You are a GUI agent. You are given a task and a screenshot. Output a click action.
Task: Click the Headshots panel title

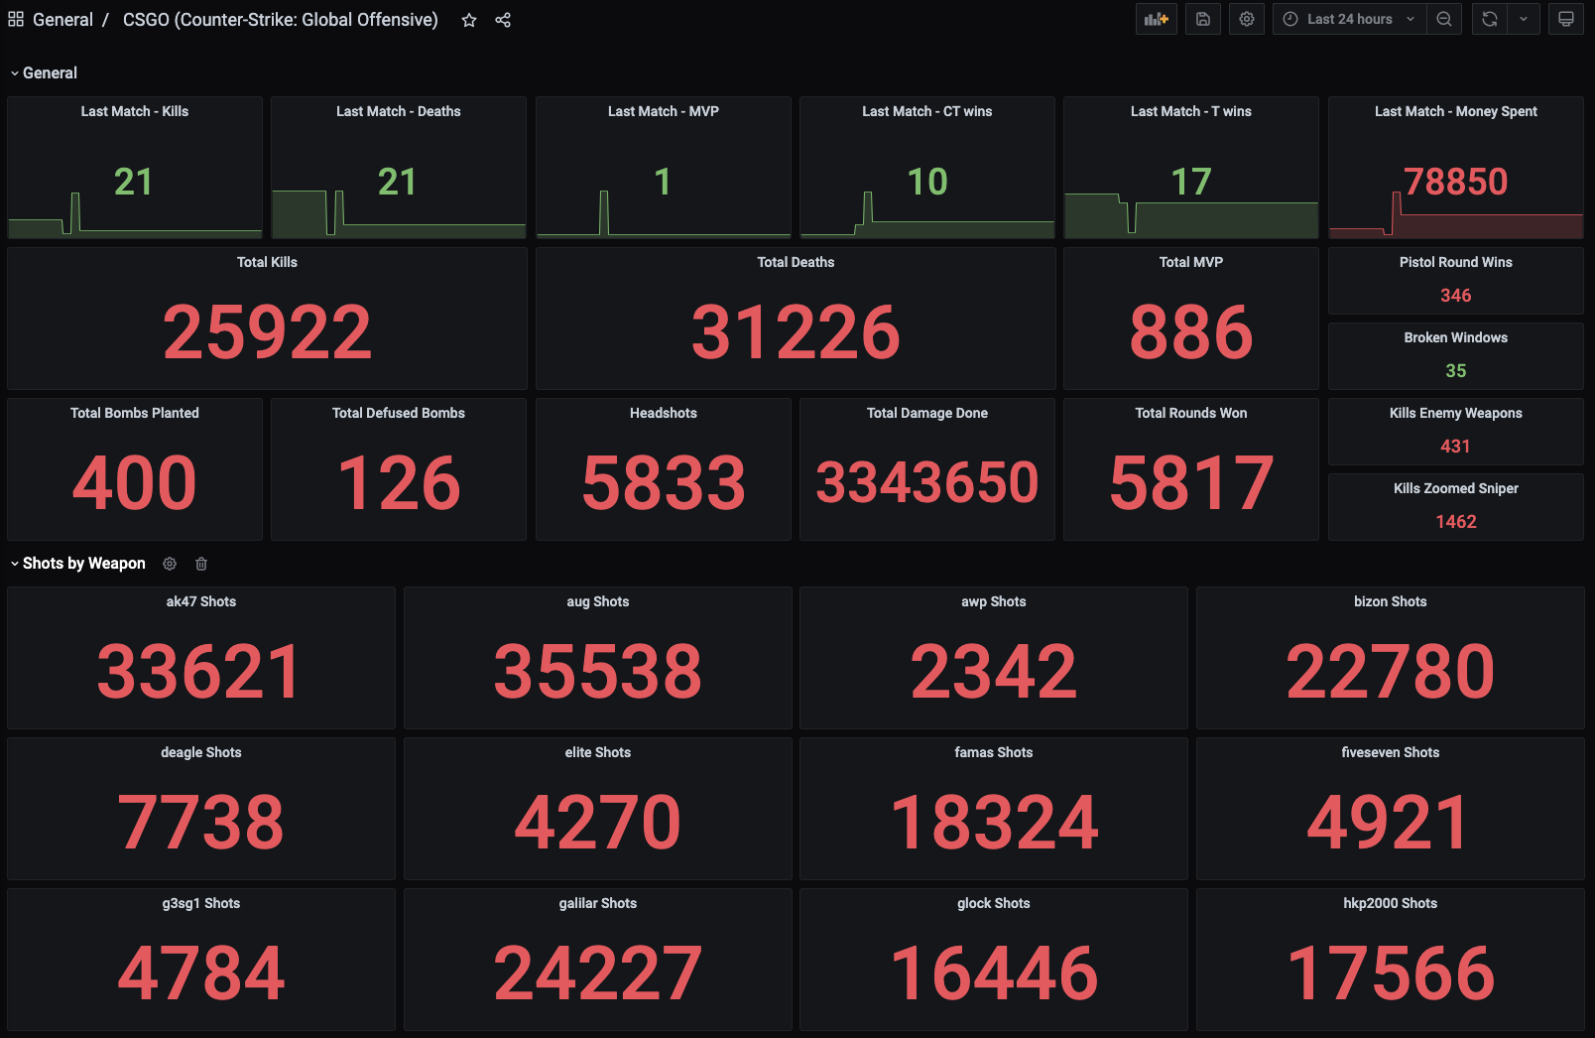(664, 413)
